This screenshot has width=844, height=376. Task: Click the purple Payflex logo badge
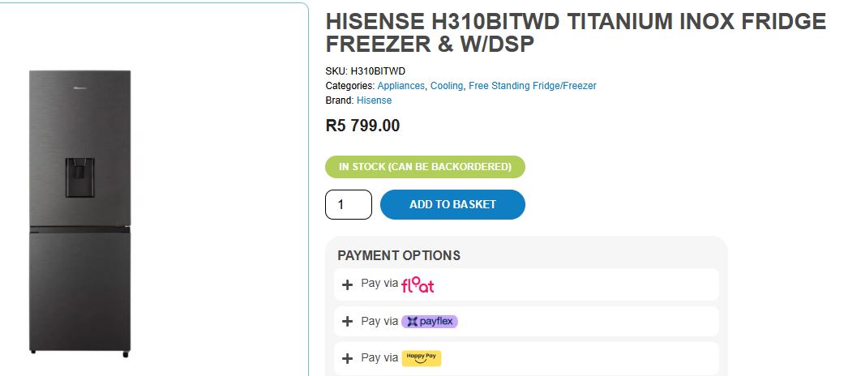pos(430,322)
